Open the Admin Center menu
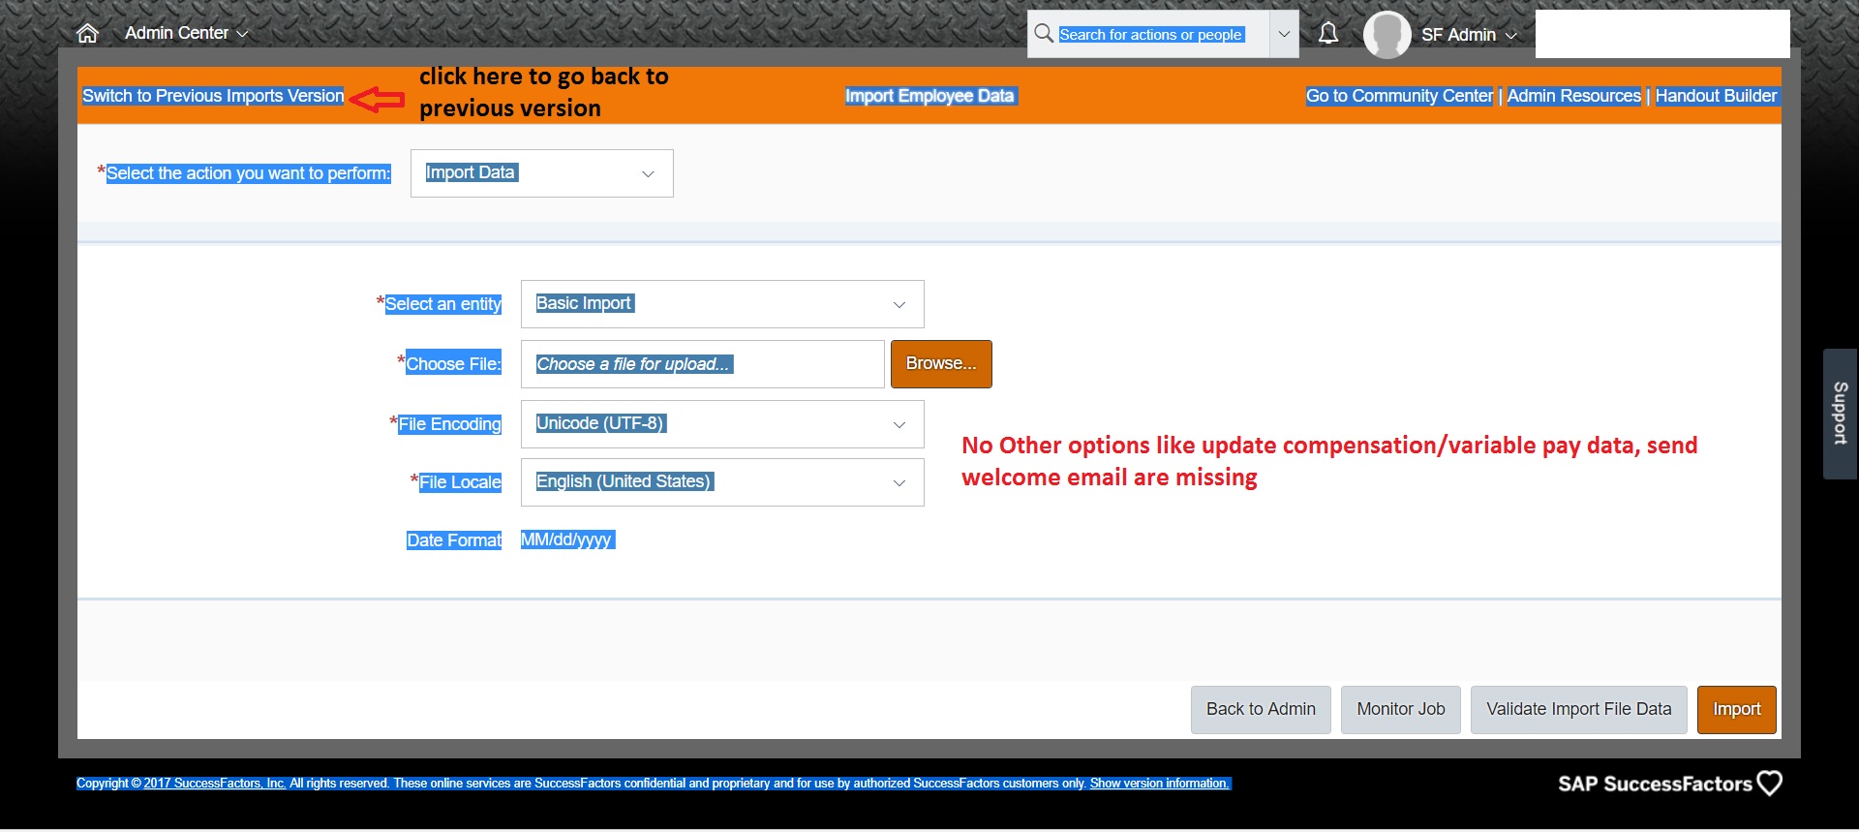 tap(186, 33)
